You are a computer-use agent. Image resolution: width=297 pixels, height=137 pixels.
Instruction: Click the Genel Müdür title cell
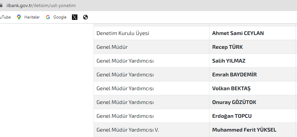click(151, 47)
